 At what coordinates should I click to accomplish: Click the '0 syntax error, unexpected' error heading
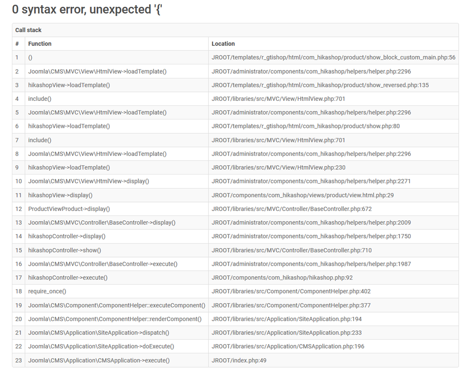[87, 10]
